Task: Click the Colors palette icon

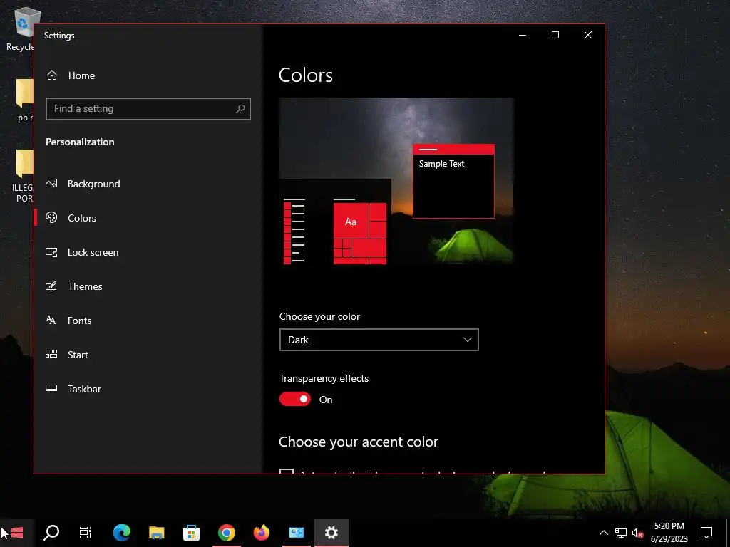Action: click(x=51, y=217)
